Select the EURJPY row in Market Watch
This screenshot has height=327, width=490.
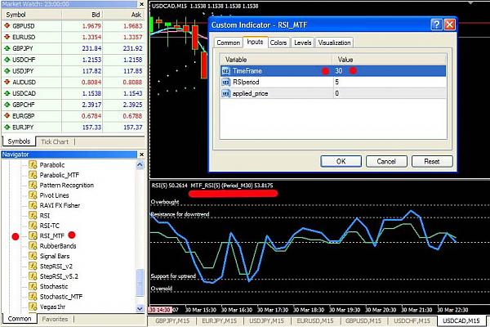point(73,127)
